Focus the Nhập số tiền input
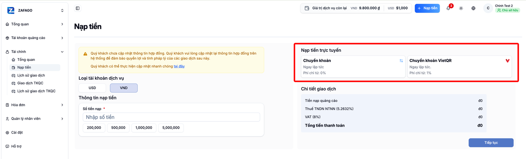This screenshot has width=526, height=159. 171,117
